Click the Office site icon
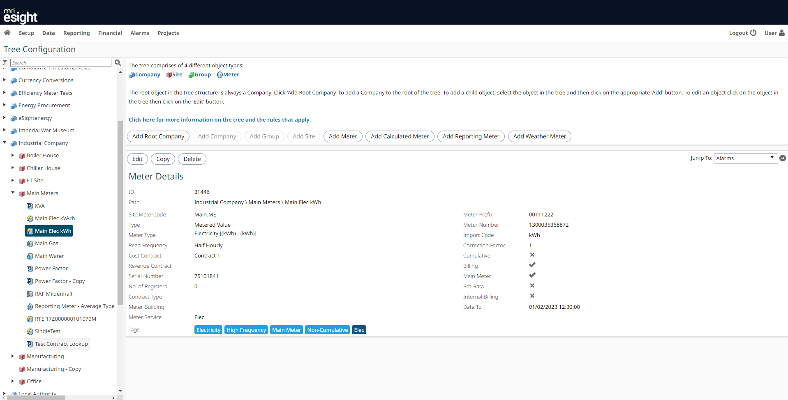The height and width of the screenshot is (400, 788). tap(22, 382)
